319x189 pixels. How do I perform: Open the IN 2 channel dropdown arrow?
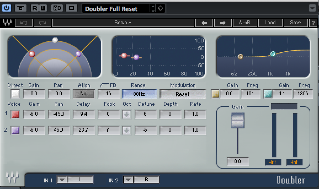pyautogui.click(x=128, y=180)
